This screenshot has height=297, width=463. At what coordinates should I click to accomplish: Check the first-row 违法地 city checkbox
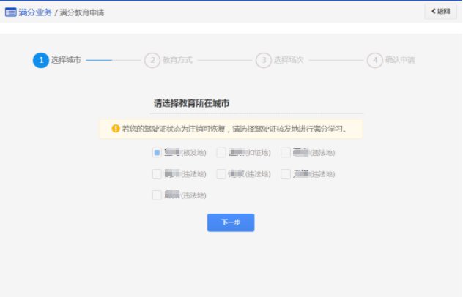[286, 153]
